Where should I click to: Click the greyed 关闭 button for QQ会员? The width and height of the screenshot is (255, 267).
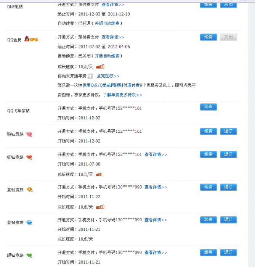pos(228,37)
